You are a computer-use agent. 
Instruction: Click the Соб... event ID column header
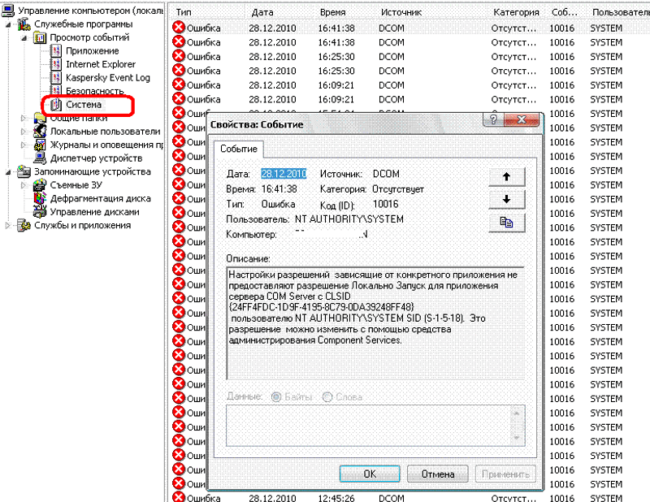pyautogui.click(x=564, y=12)
